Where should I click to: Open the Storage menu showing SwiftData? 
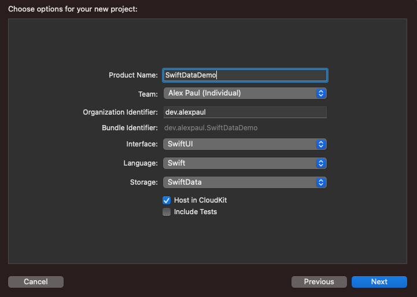(245, 182)
